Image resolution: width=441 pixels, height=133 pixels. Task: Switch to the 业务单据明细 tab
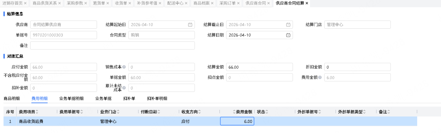coord(71,98)
